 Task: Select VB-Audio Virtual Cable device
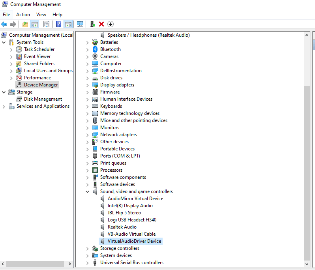tap(131, 234)
